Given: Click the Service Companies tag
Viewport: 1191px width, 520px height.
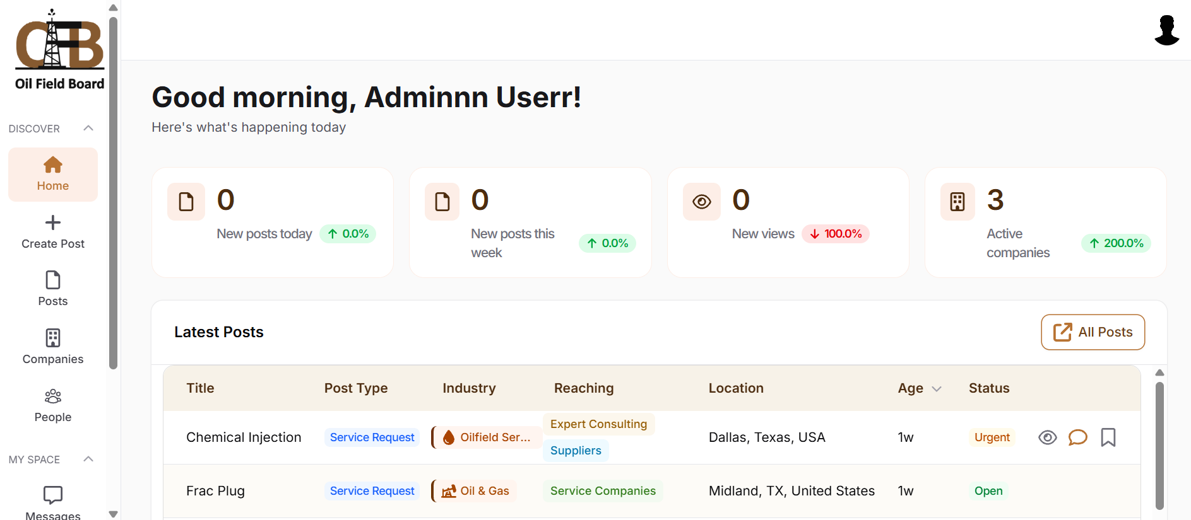Looking at the screenshot, I should point(603,491).
